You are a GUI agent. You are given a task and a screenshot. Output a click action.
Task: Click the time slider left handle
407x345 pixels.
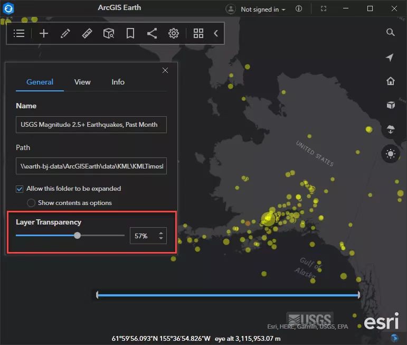[97, 295]
